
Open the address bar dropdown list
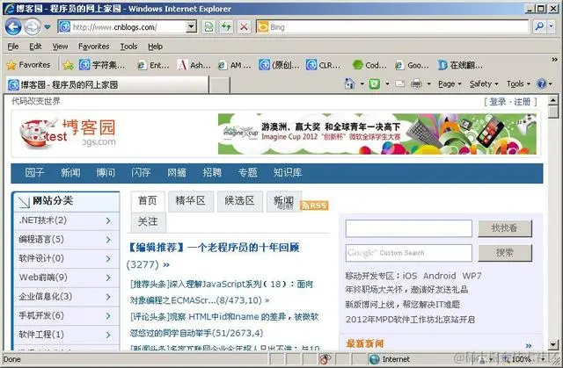point(192,27)
